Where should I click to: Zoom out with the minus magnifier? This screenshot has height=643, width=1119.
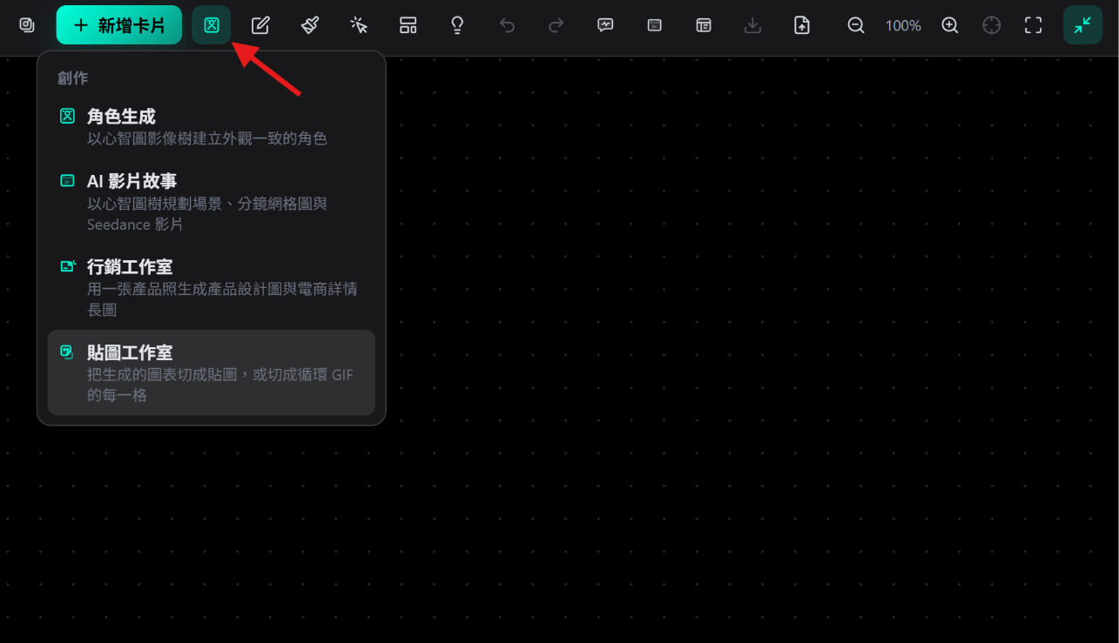tap(856, 25)
